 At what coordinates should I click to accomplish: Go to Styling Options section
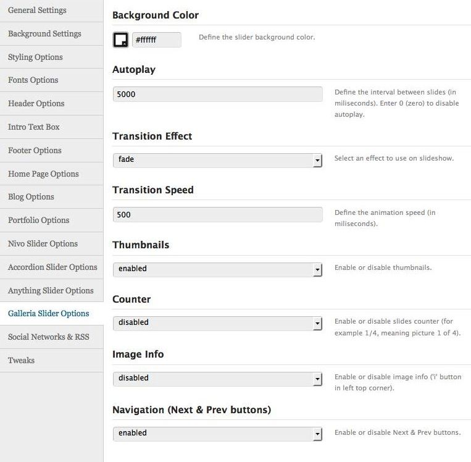[x=35, y=57]
